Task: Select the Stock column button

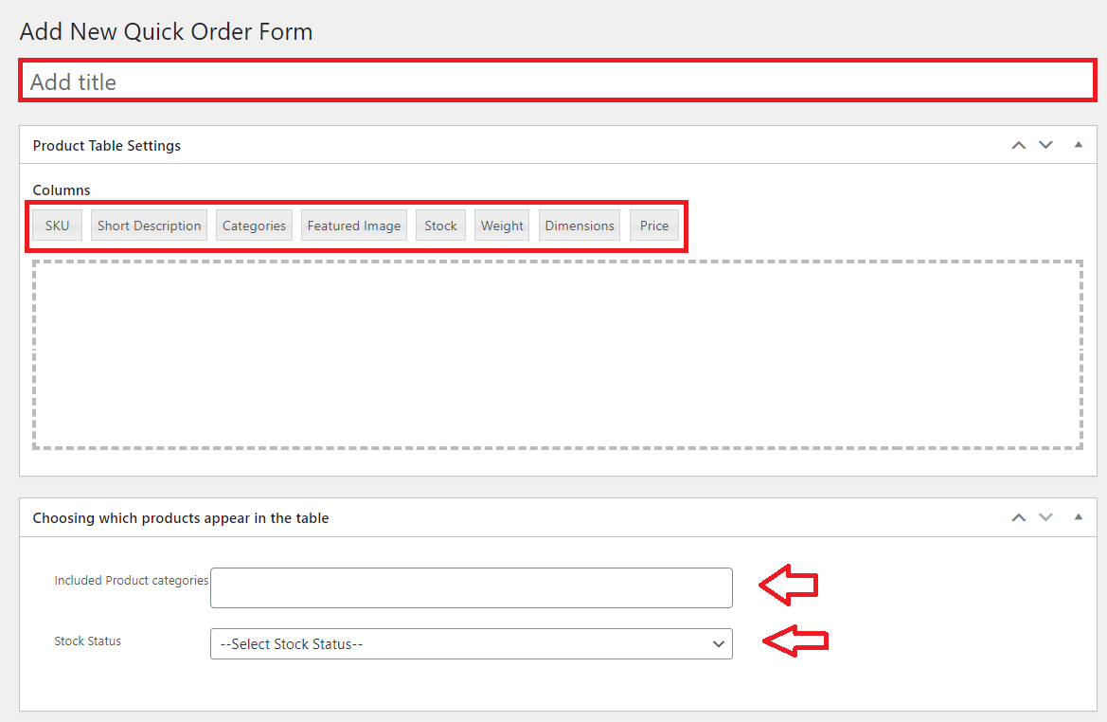Action: 440,226
